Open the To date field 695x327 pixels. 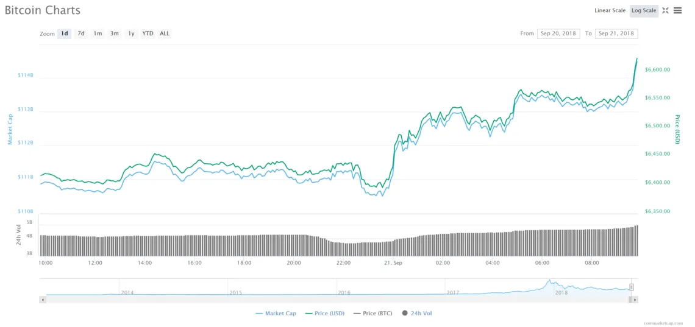click(616, 33)
